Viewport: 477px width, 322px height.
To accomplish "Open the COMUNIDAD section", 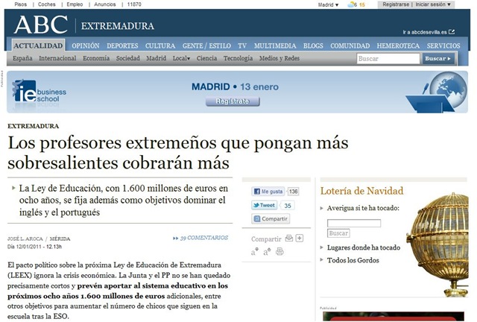I will click(350, 46).
